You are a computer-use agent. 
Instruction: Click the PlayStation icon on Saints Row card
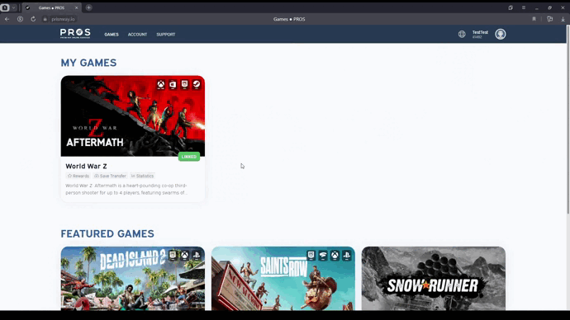point(347,256)
